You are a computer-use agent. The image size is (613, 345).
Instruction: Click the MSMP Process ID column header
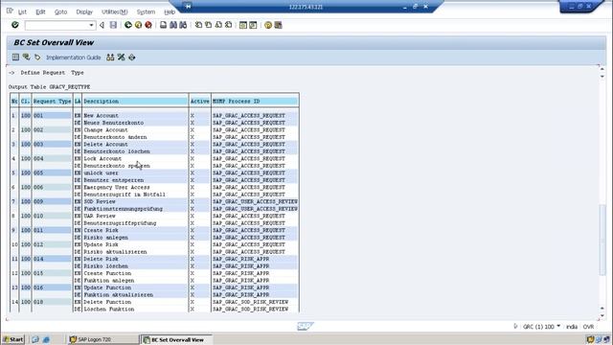[255, 102]
